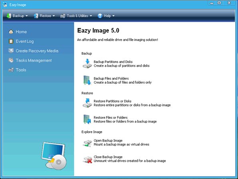
Task: Select Restore Files or Folders
Action: 110,118
